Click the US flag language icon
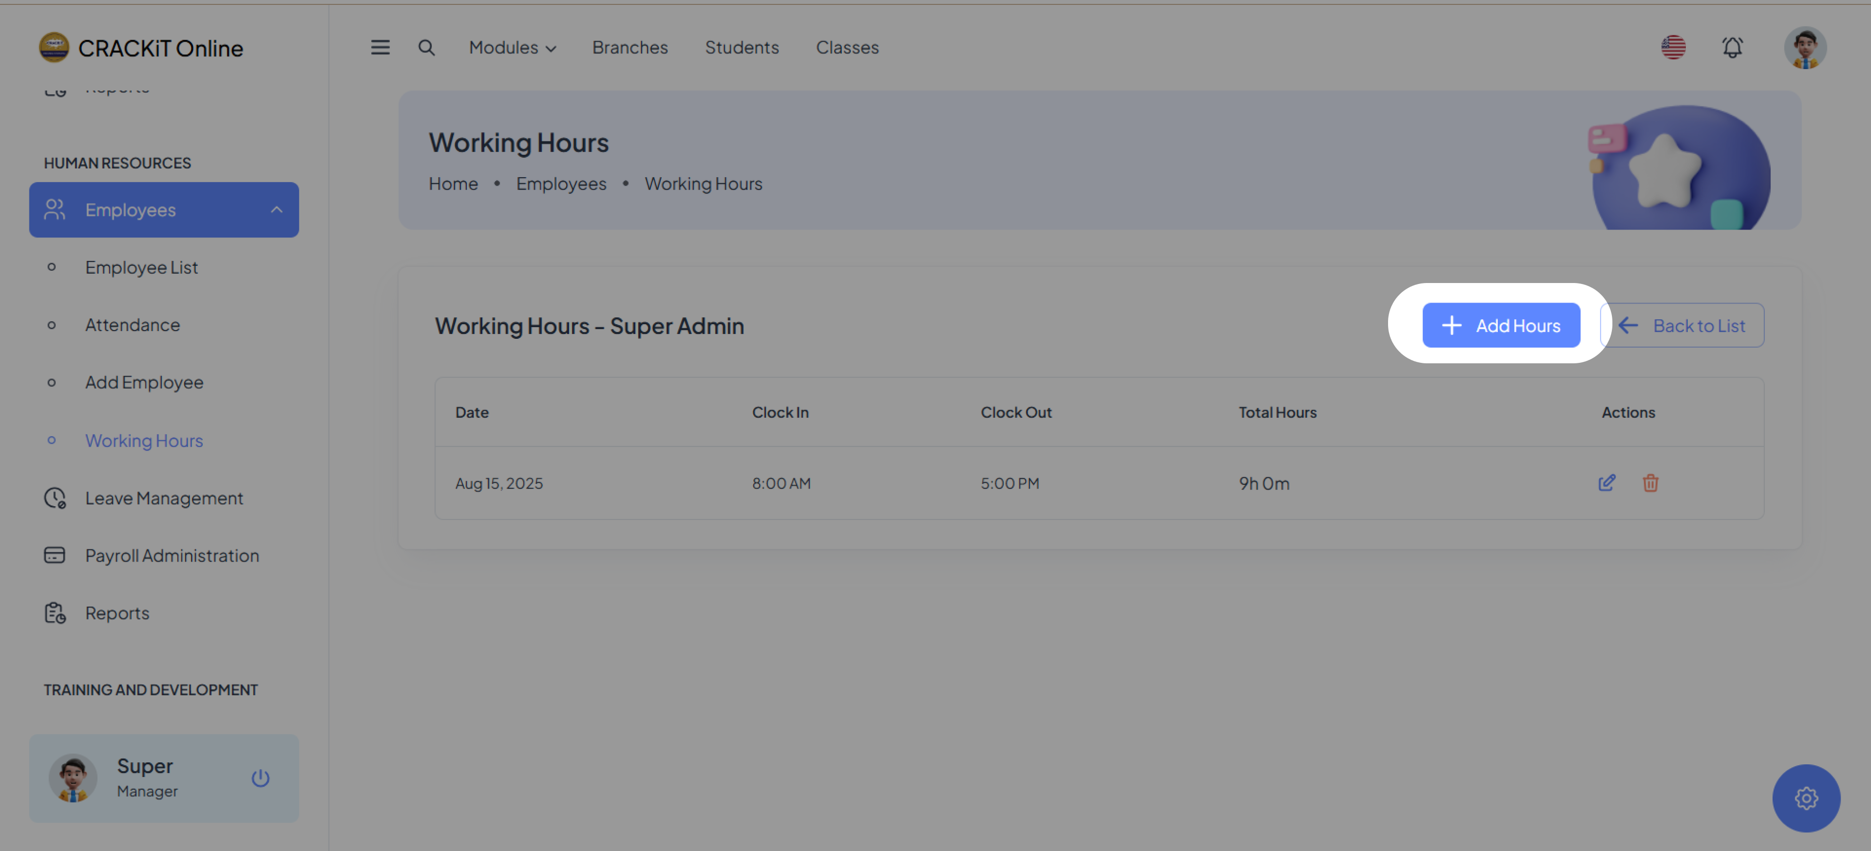1871x851 pixels. pos(1673,47)
